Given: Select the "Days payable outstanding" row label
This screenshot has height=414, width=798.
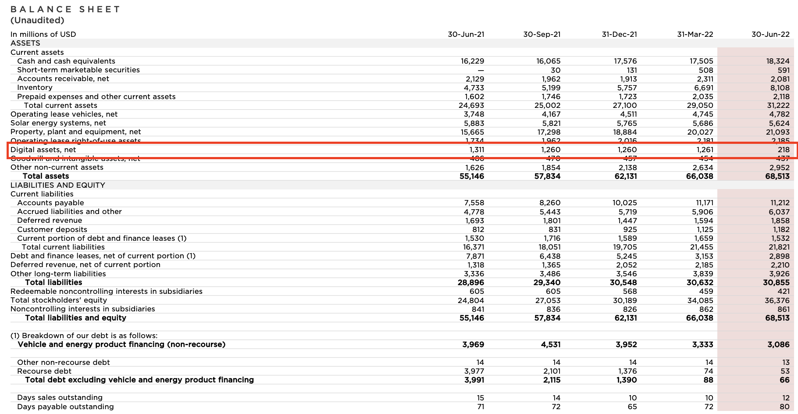Looking at the screenshot, I should 65,407.
